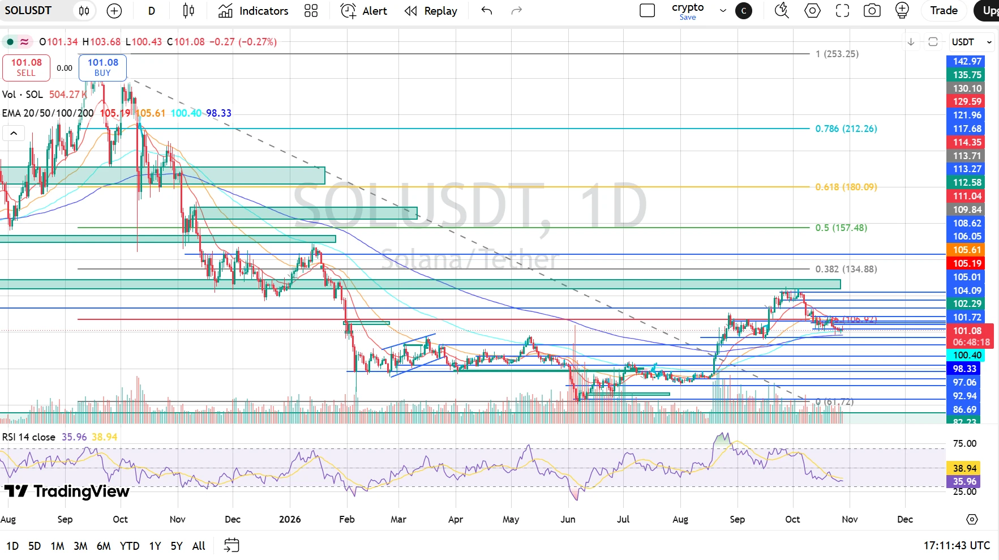Select the 1D time range
Screen dimensions: 999x560
12,546
